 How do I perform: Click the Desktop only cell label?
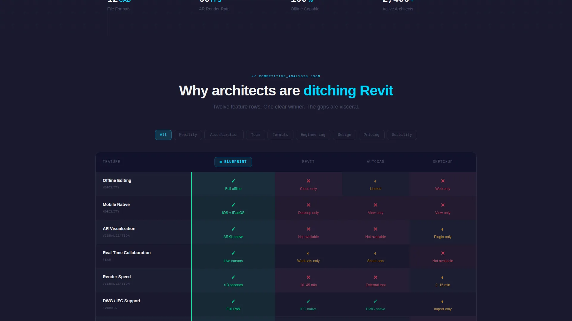(x=308, y=213)
